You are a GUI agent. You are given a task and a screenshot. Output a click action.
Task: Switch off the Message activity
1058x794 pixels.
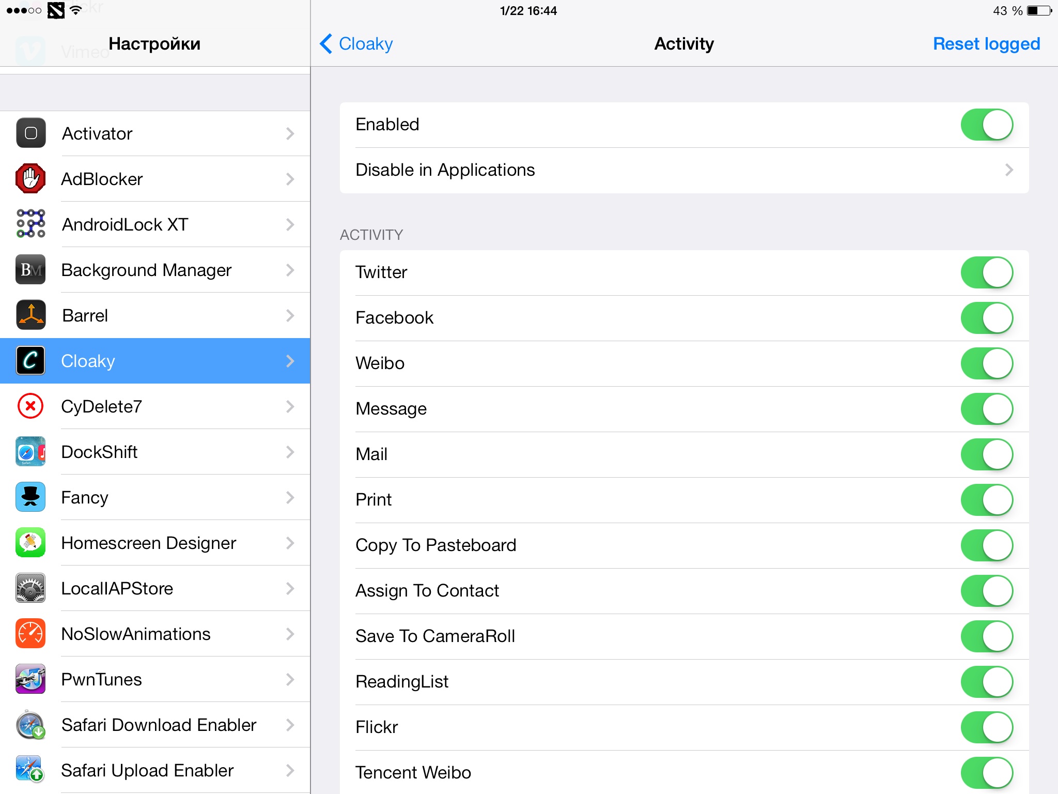pos(987,409)
